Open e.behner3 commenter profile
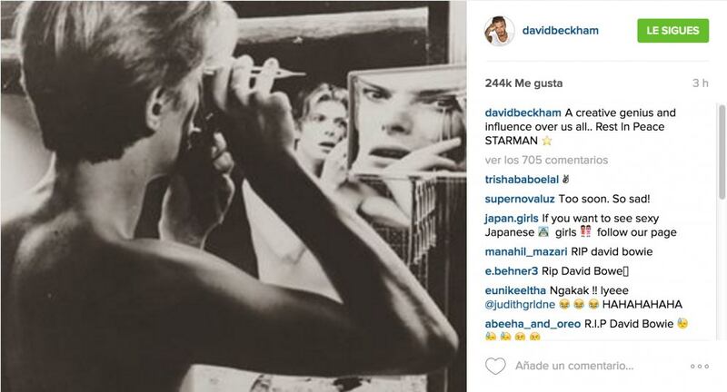Image resolution: width=727 pixels, height=392 pixels. 512,271
